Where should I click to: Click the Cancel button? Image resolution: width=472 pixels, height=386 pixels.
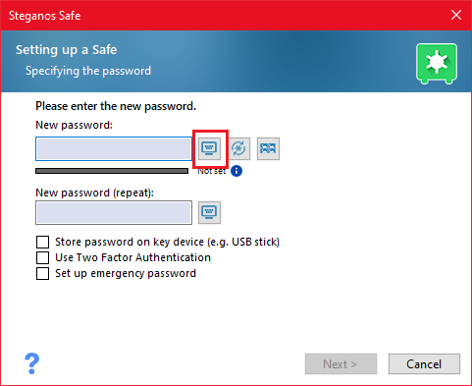click(x=424, y=363)
